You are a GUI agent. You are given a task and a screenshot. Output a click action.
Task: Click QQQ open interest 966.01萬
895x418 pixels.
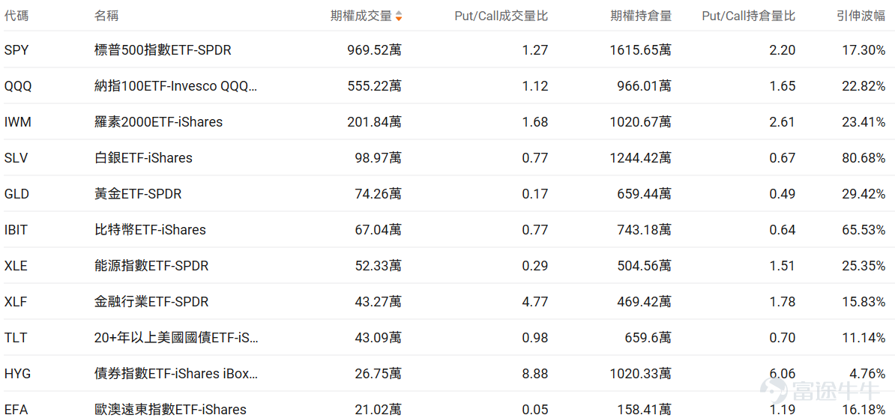(645, 86)
